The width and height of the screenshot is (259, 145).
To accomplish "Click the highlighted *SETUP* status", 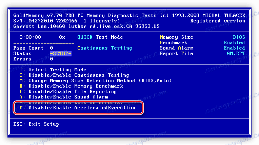I will [61, 54].
